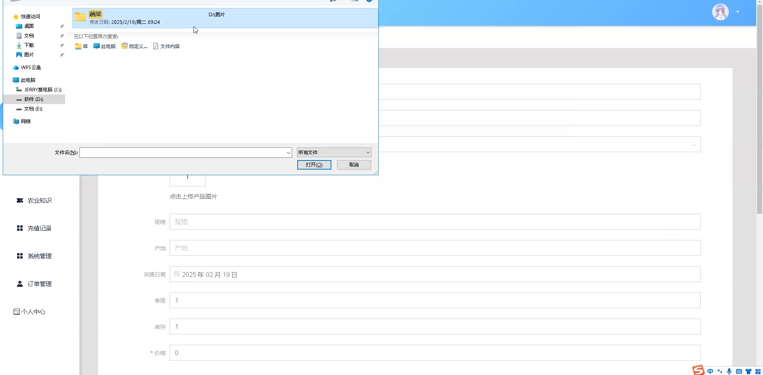Search again in 库

point(81,46)
